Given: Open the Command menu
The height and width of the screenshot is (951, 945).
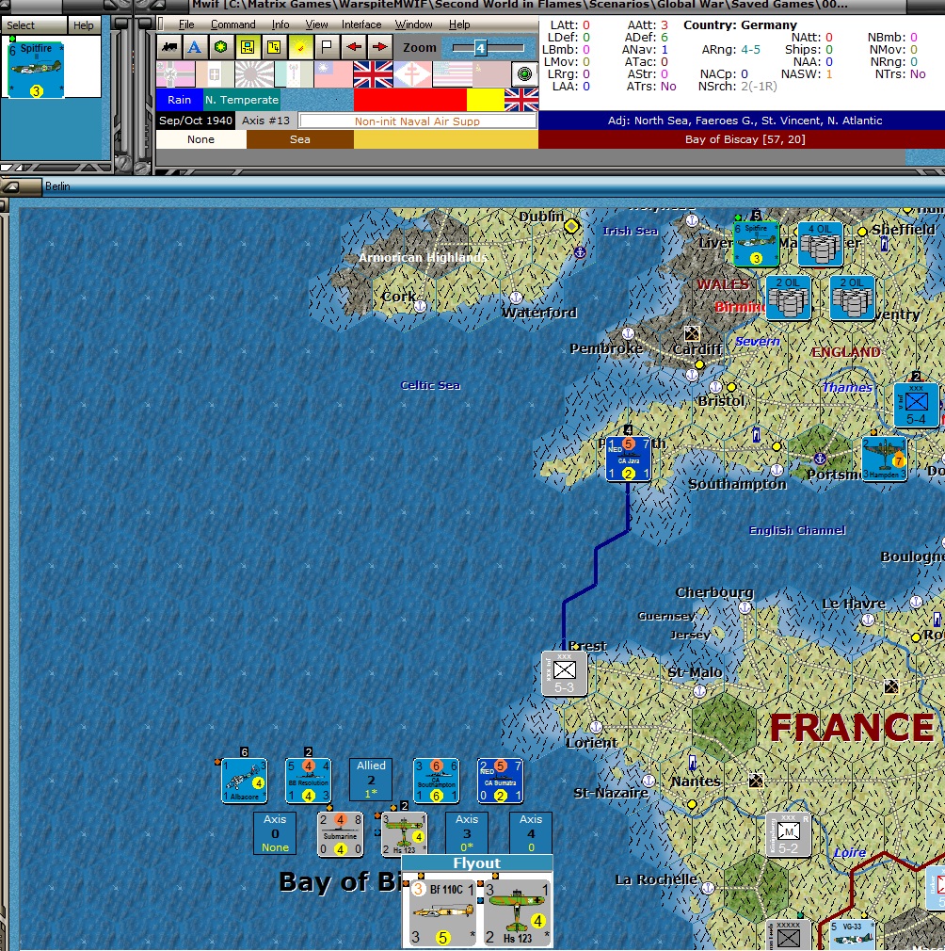Looking at the screenshot, I should click(232, 24).
